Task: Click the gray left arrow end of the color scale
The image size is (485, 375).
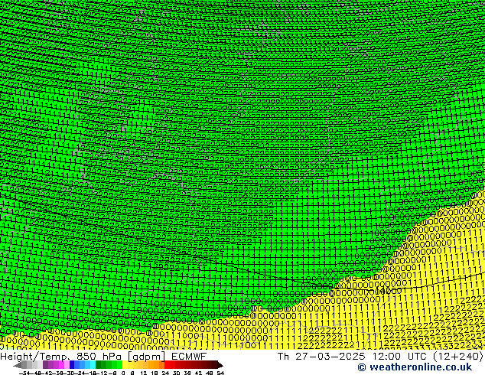Action: click(18, 365)
